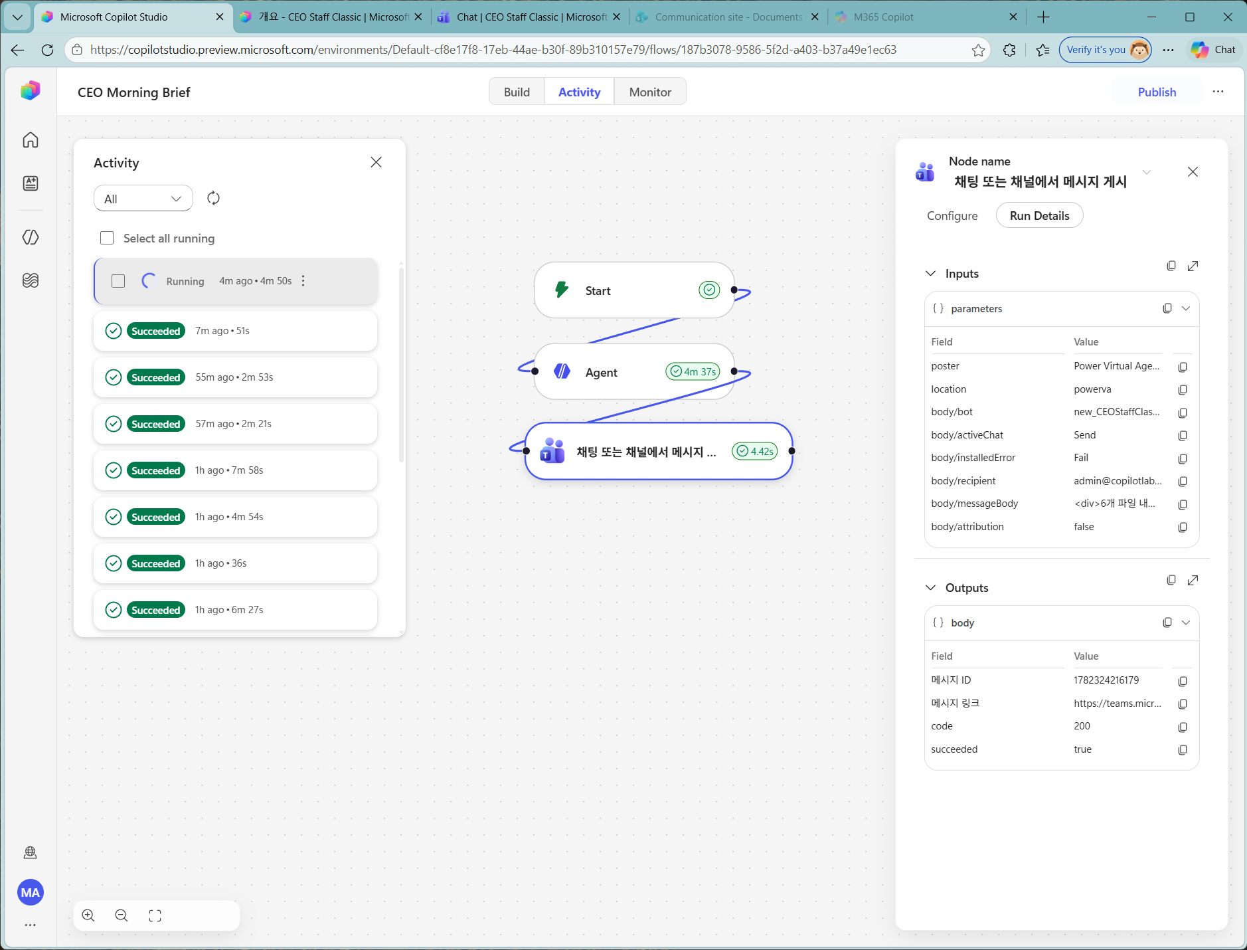Collapse the body output block
The width and height of the screenshot is (1247, 950).
[1186, 622]
